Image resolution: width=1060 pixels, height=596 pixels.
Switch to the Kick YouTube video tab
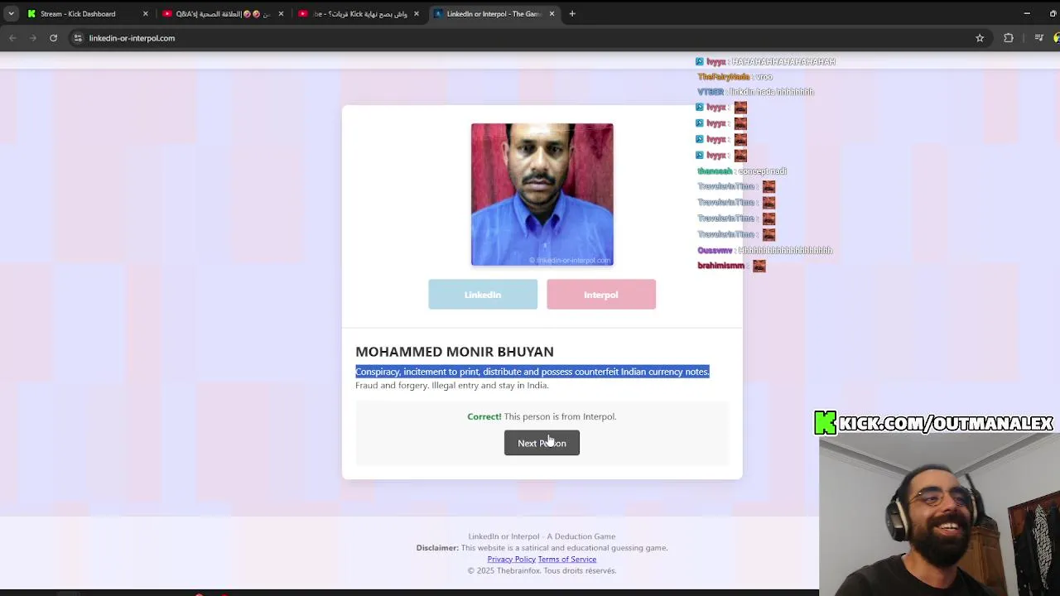359,13
